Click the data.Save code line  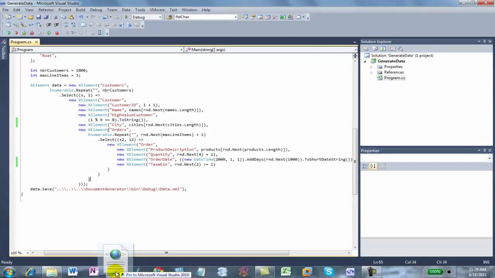tap(108, 189)
